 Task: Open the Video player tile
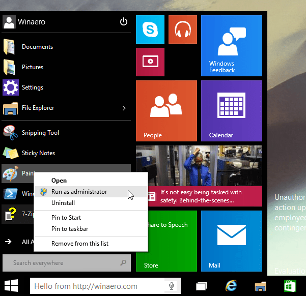[150, 62]
